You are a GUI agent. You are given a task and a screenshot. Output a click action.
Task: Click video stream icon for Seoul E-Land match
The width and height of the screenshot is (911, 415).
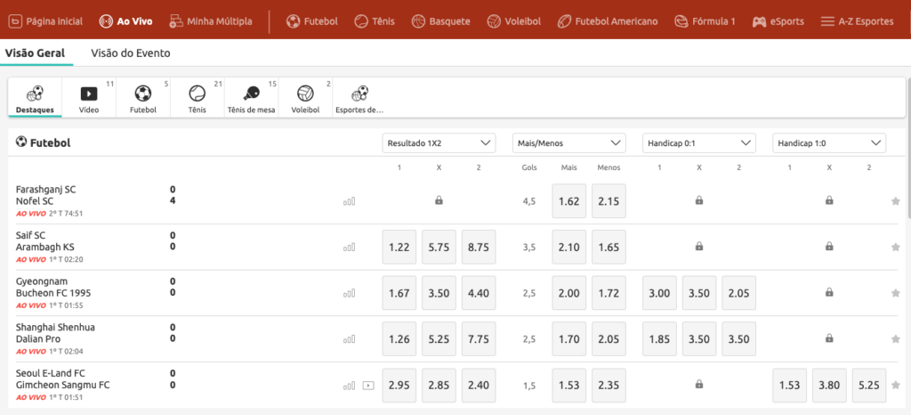click(x=368, y=386)
